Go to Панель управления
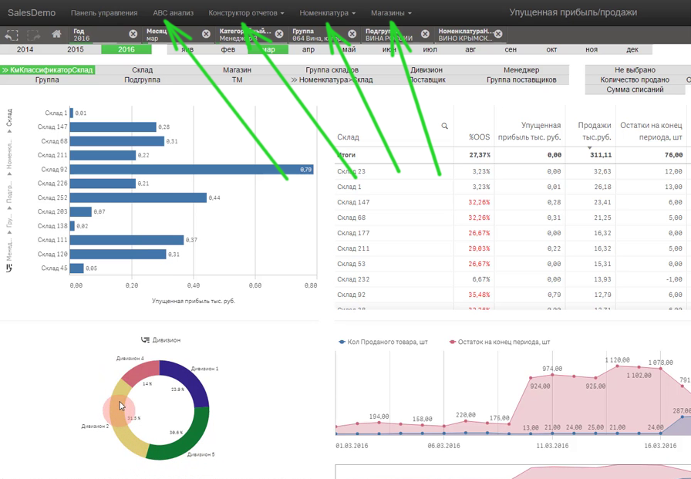 [x=104, y=13]
